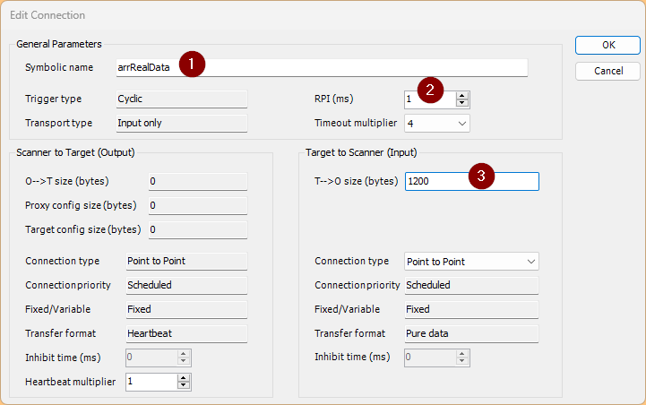
Task: Increase RPI (ms) with the up arrow
Action: (x=462, y=95)
